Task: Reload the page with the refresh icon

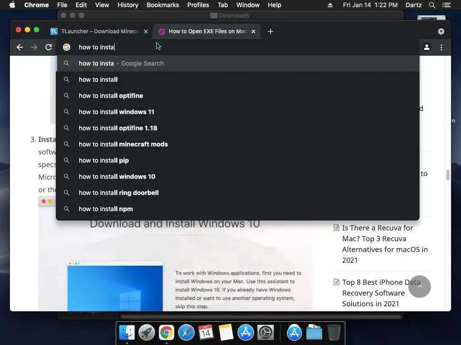Action: tap(49, 47)
